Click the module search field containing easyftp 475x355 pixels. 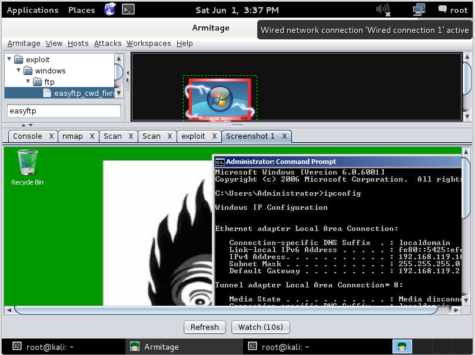[x=64, y=110]
